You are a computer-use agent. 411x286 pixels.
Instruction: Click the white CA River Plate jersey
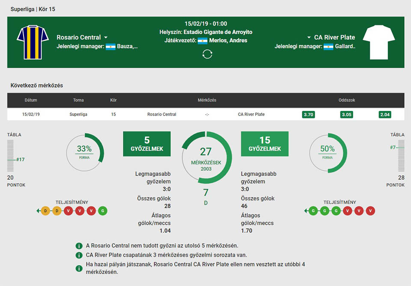[x=379, y=42]
